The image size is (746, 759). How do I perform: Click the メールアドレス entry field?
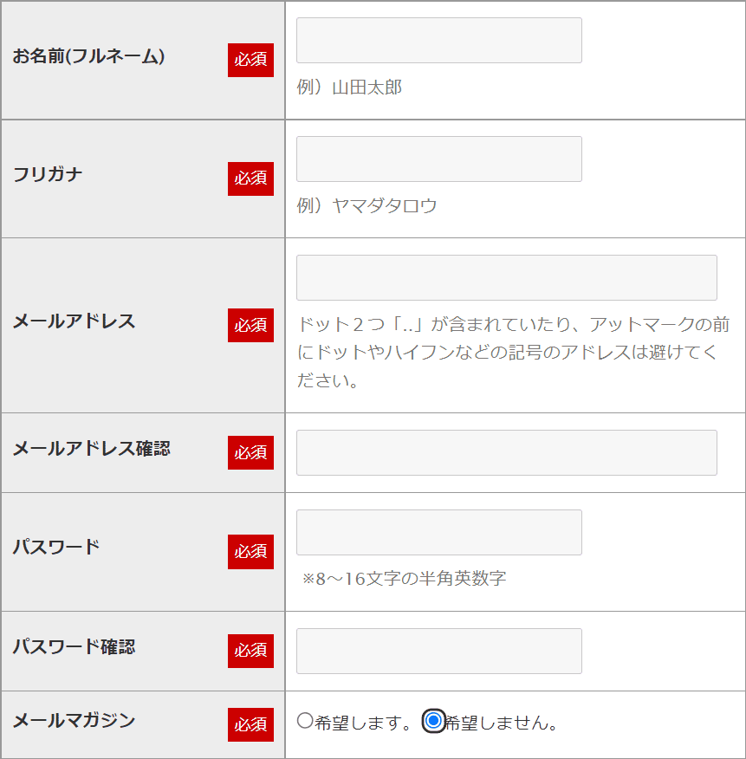coord(506,278)
